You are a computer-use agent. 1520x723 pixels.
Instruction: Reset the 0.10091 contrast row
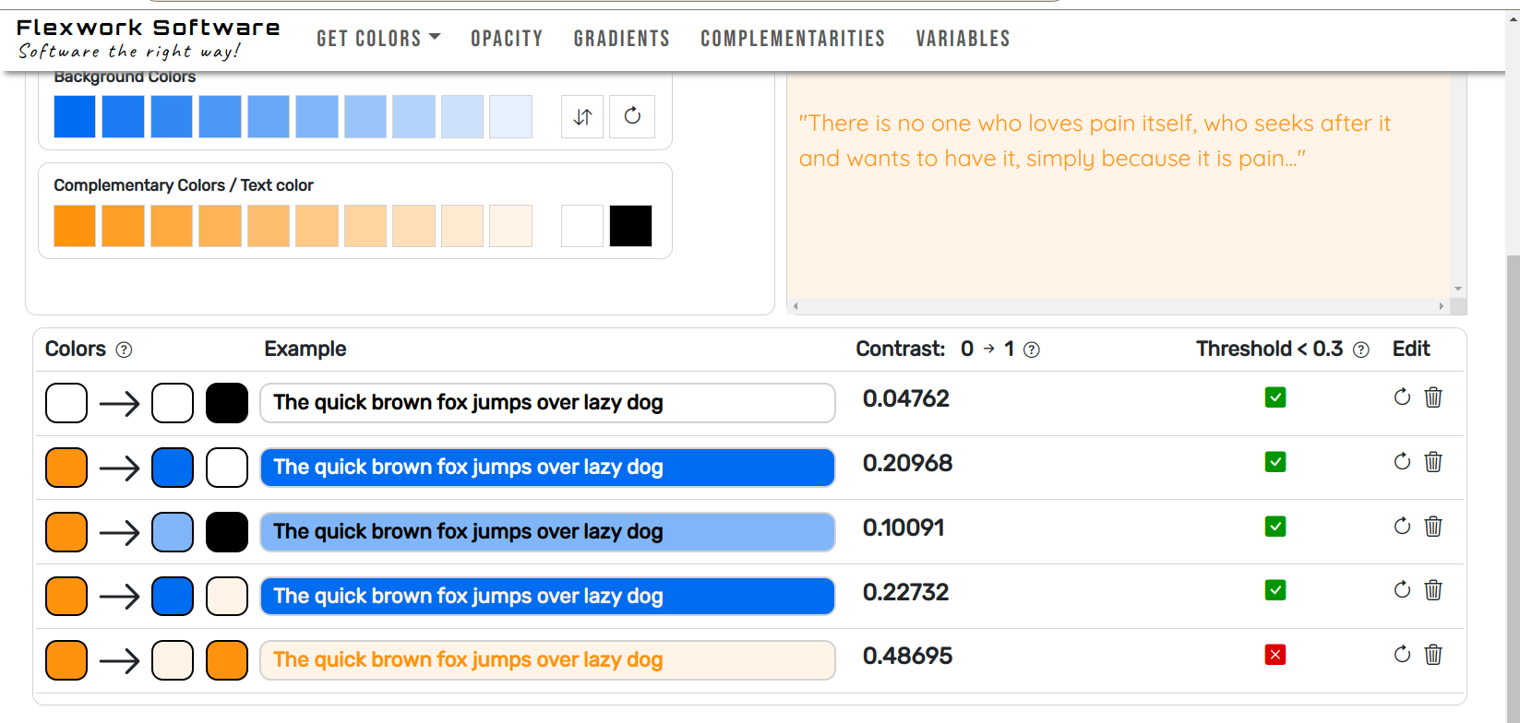[x=1402, y=527]
